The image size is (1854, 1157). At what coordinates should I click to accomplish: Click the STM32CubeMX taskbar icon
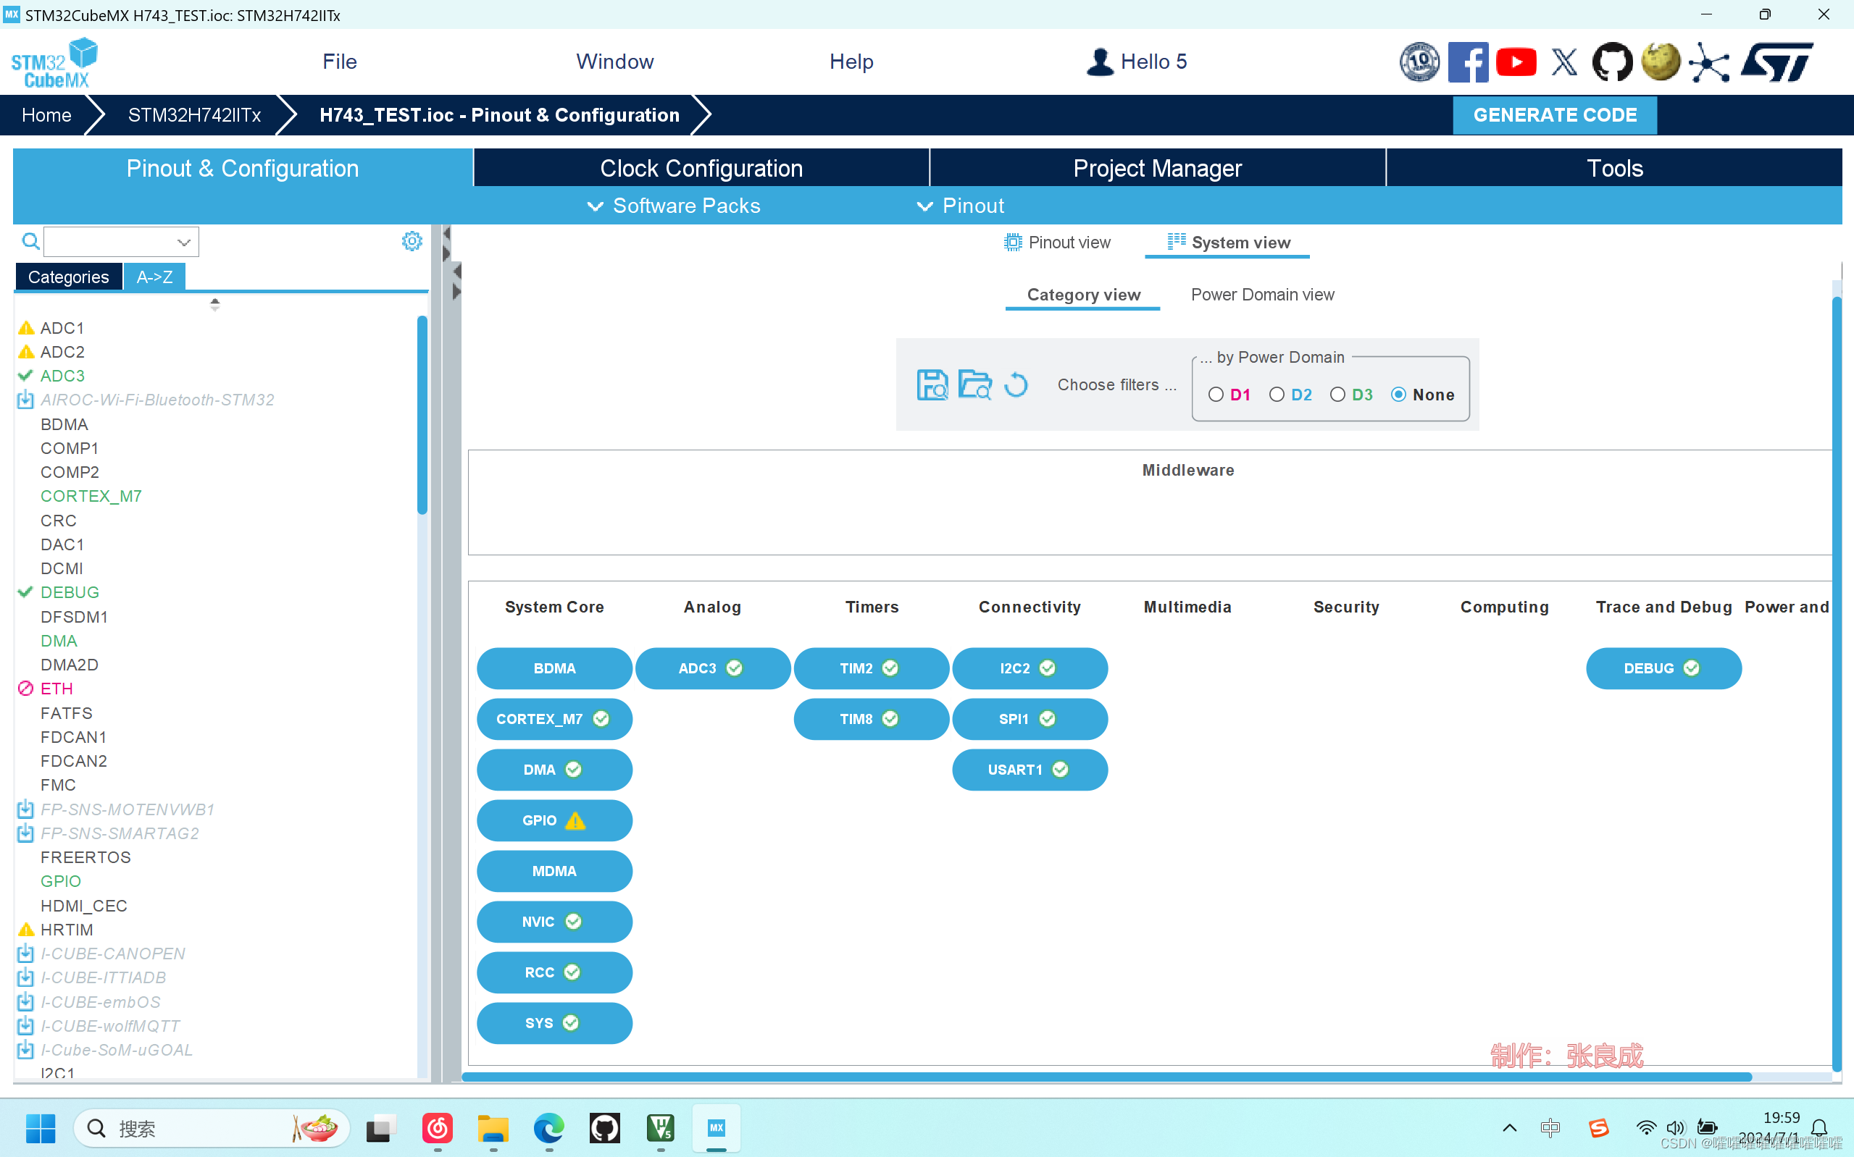(717, 1128)
